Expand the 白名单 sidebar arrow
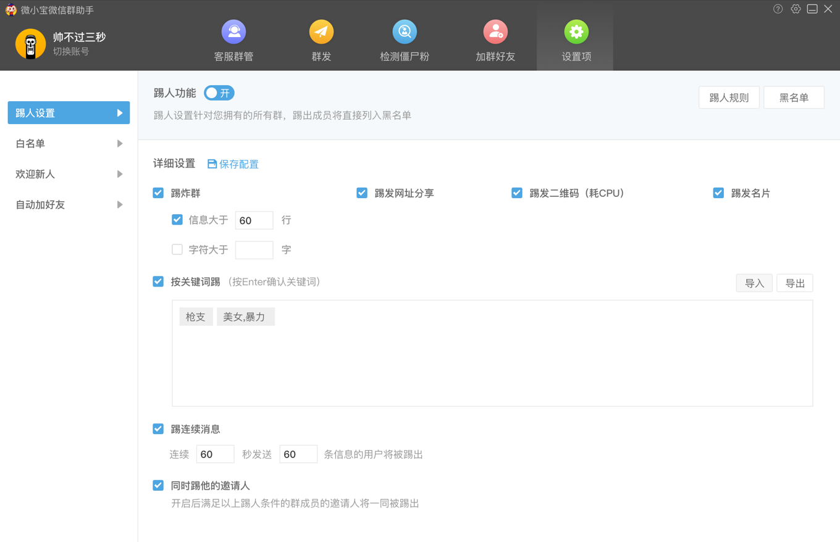840x542 pixels. (x=120, y=144)
